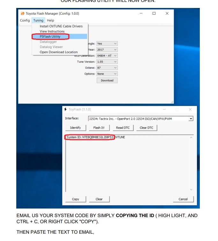
Task: Click the Download button
Action: coord(107,80)
